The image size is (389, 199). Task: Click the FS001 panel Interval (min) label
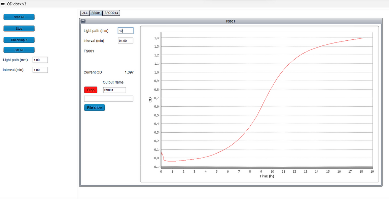click(x=94, y=41)
